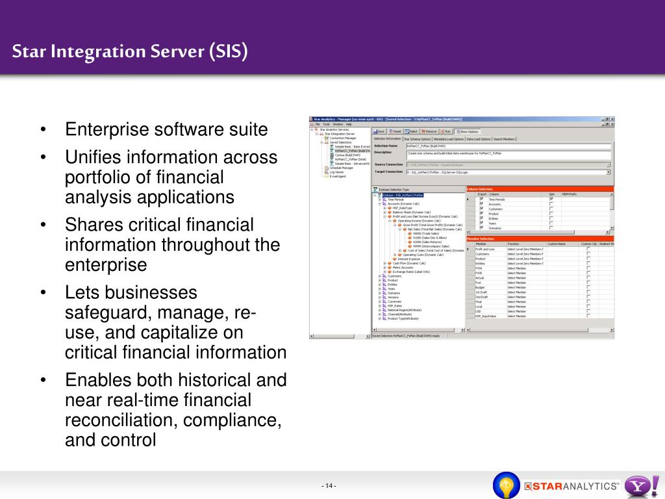Click the Reset toolbar button
The width and height of the screenshot is (665, 499).
[x=395, y=131]
